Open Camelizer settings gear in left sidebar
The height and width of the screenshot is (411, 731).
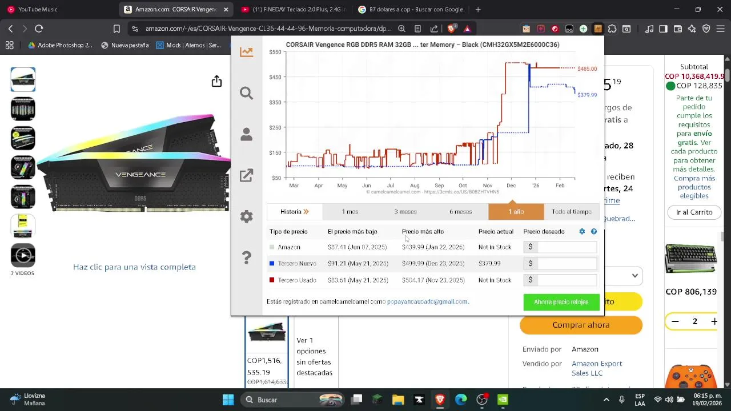click(x=246, y=216)
